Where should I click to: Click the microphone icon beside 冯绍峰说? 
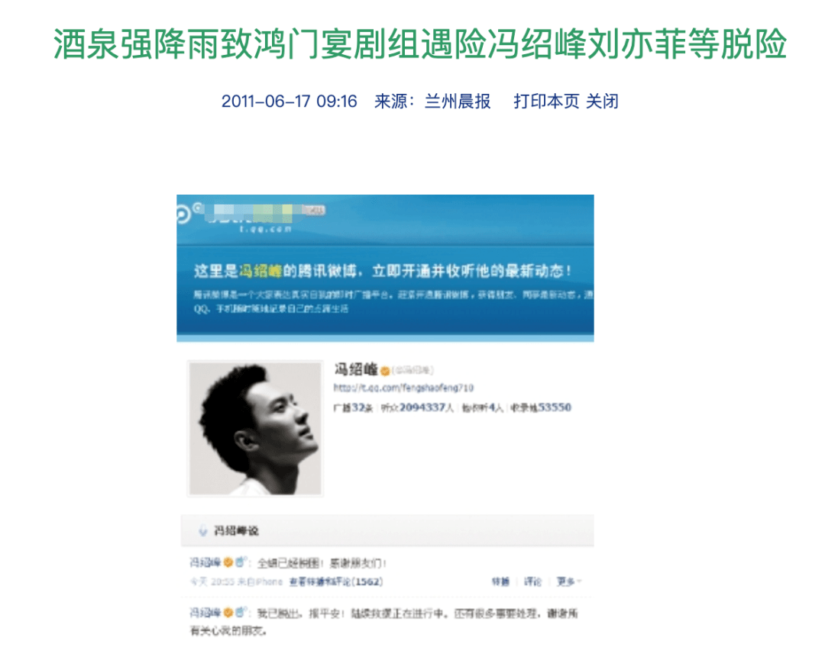[202, 531]
